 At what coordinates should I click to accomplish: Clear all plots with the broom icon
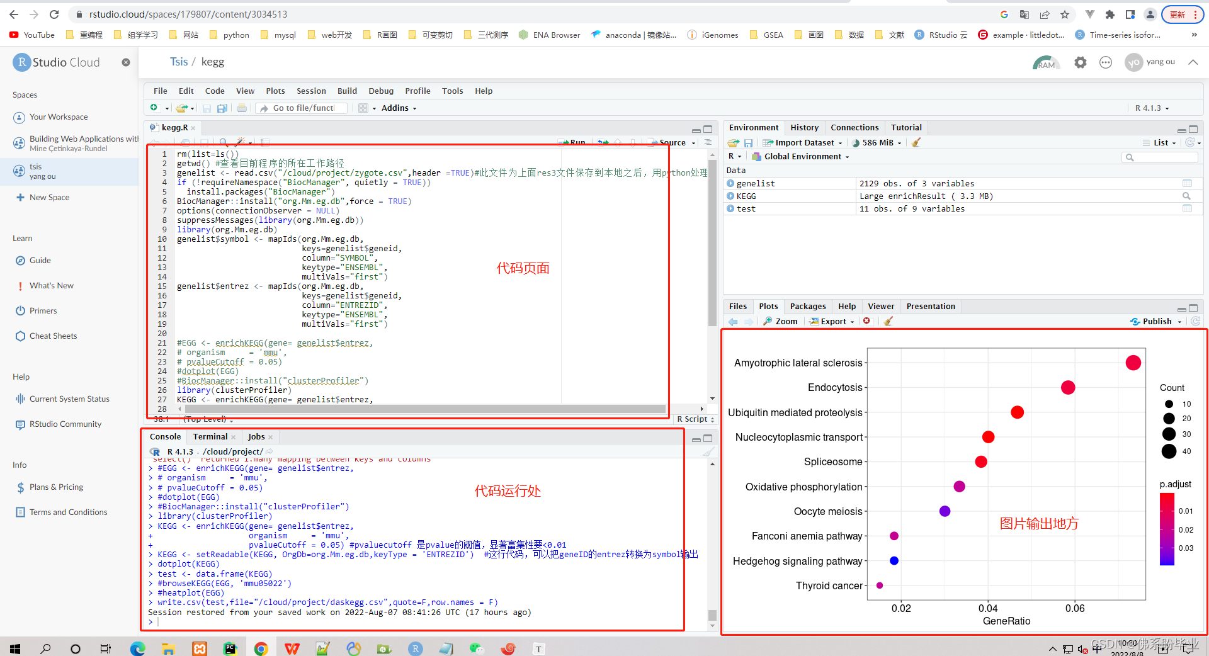pyautogui.click(x=888, y=321)
